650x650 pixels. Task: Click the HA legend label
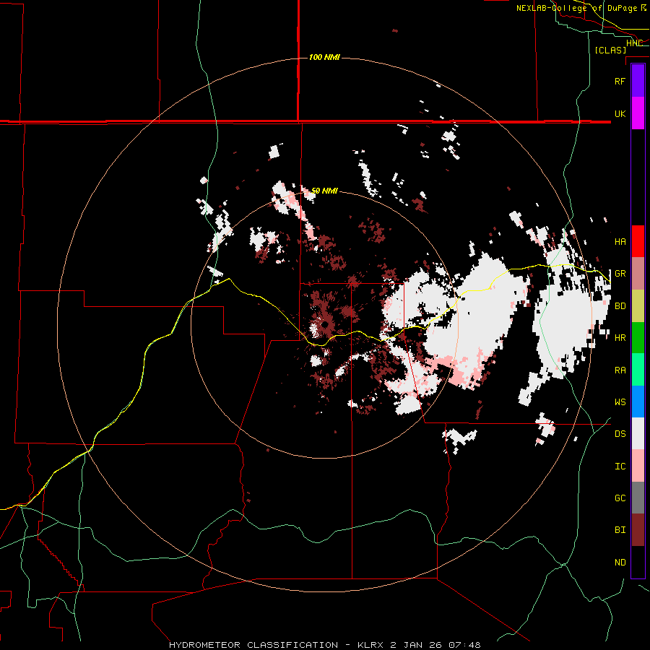pos(620,242)
